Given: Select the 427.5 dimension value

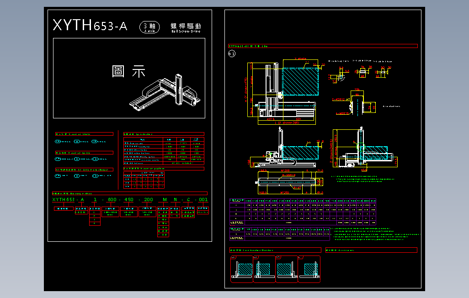Looking at the screenshot, I should click(x=271, y=119).
